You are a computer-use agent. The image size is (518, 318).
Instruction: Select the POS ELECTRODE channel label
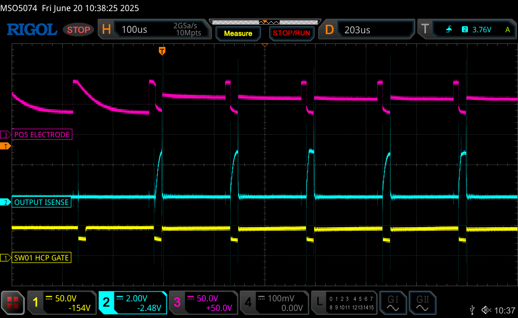tap(42, 134)
